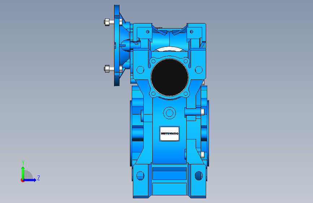Select the upper white pin on the right side
313x203 pixels.
tap(202, 112)
